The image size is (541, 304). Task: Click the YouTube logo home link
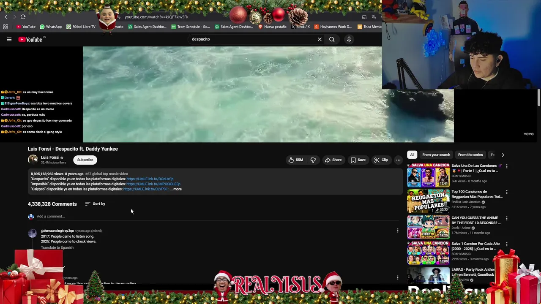pyautogui.click(x=31, y=39)
